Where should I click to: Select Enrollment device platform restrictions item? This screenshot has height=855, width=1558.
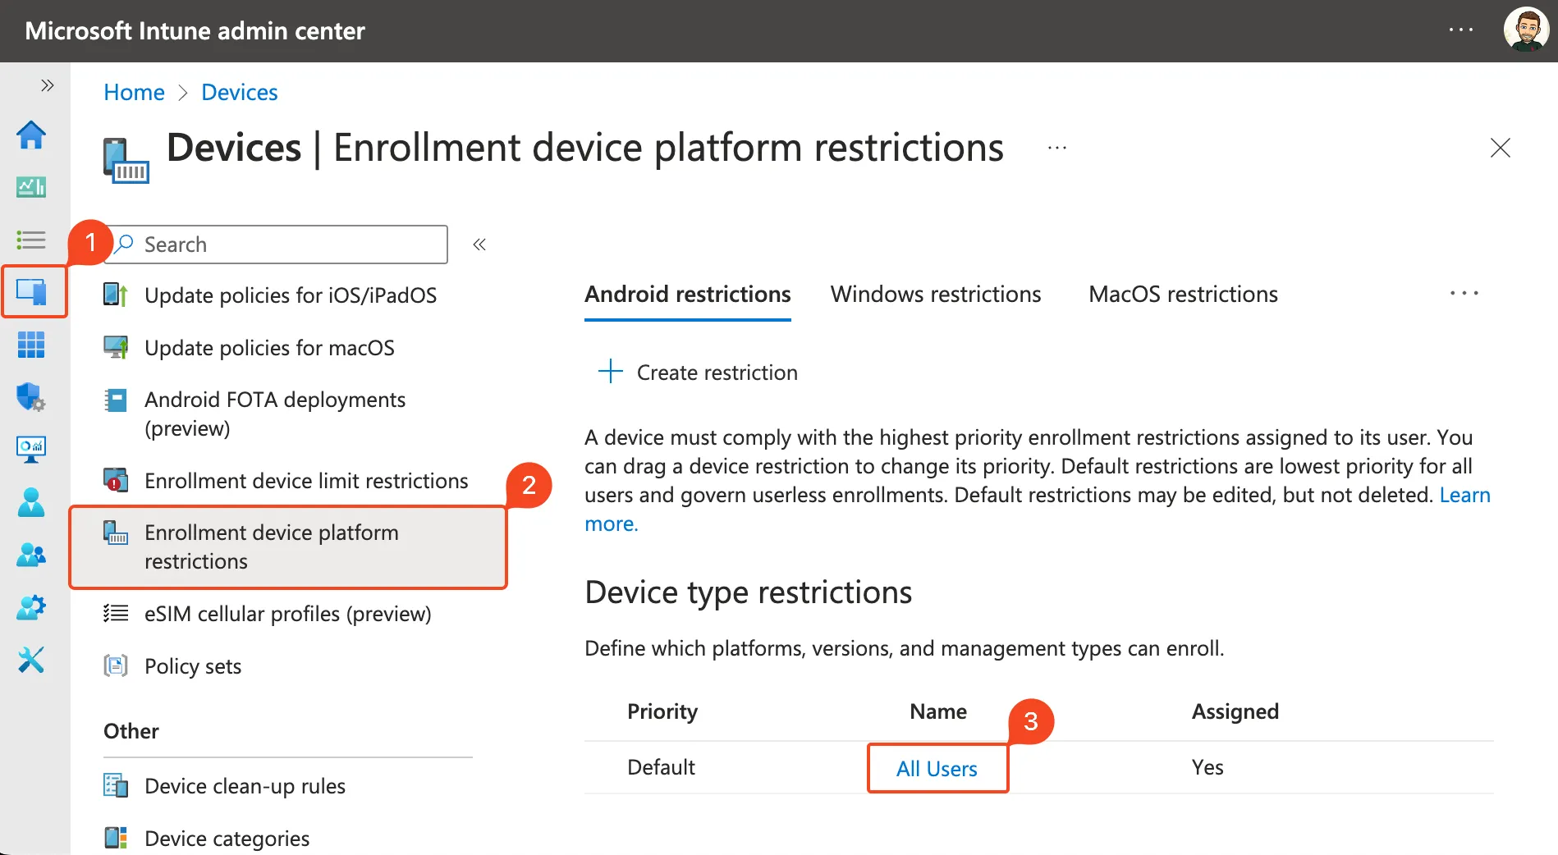coord(288,547)
